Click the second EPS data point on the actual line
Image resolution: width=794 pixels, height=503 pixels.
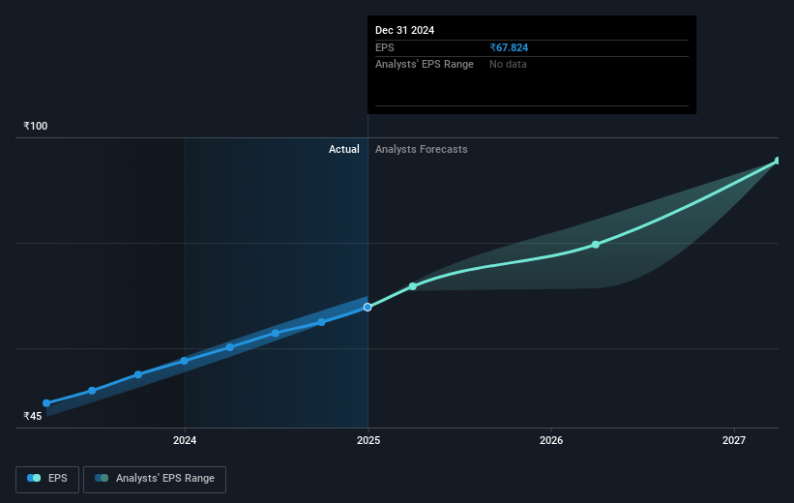click(x=92, y=391)
